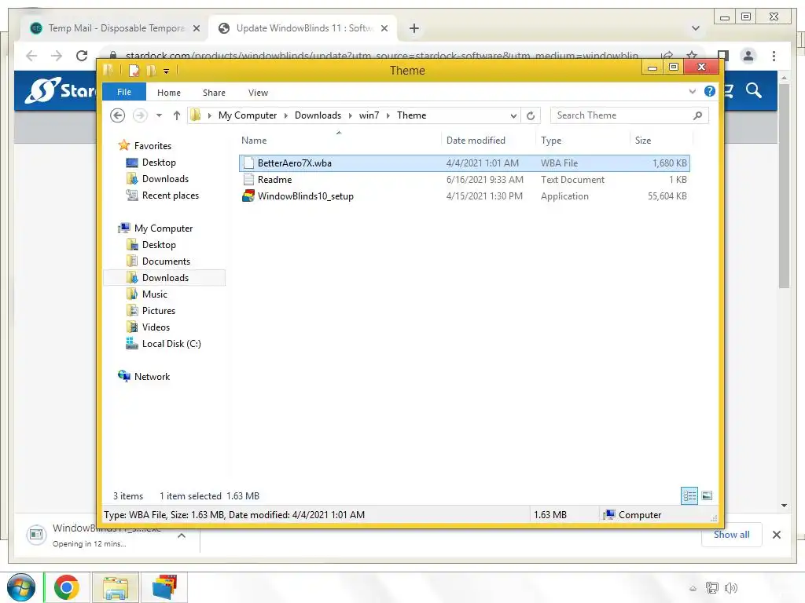
Task: Click the WindowBlinds10_setup file icon
Action: tap(248, 196)
